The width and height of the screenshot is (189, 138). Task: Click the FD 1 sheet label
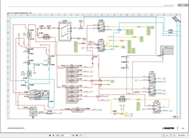[176, 117]
